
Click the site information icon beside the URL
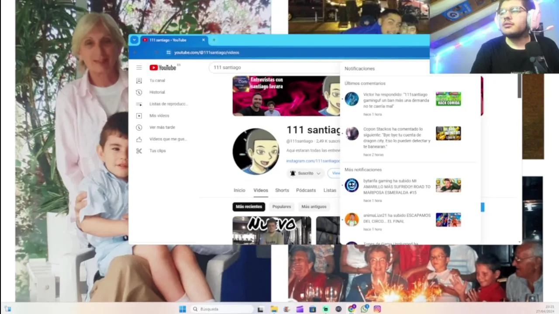[169, 52]
